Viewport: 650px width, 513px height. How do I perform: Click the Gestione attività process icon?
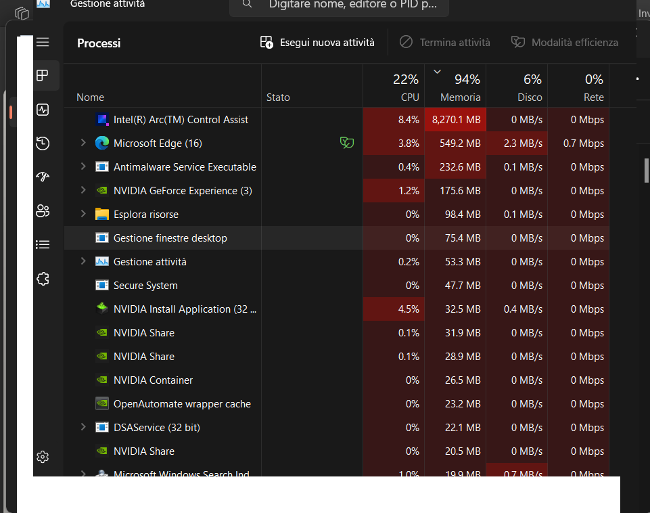click(102, 262)
